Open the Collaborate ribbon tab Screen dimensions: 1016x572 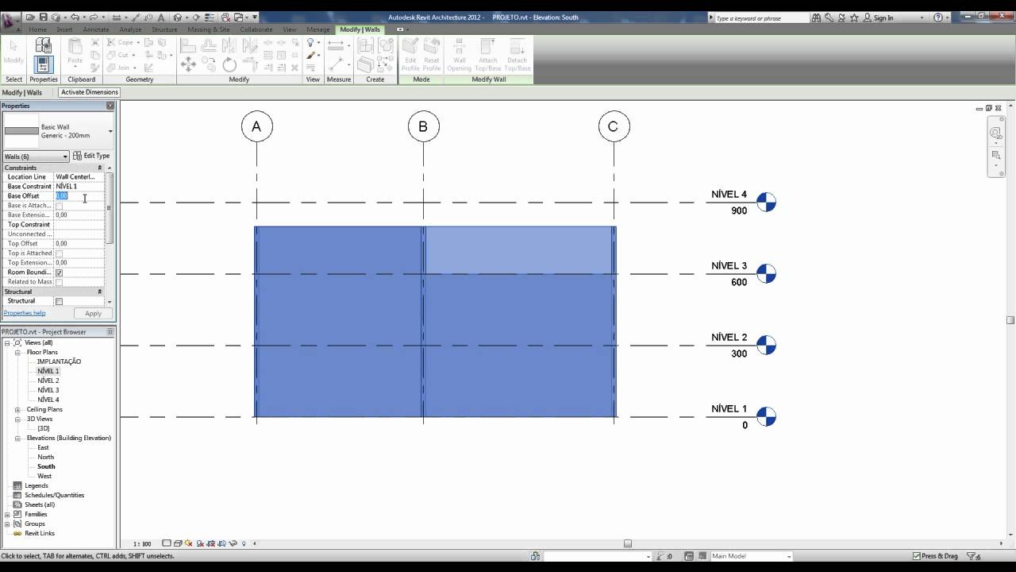pos(256,29)
